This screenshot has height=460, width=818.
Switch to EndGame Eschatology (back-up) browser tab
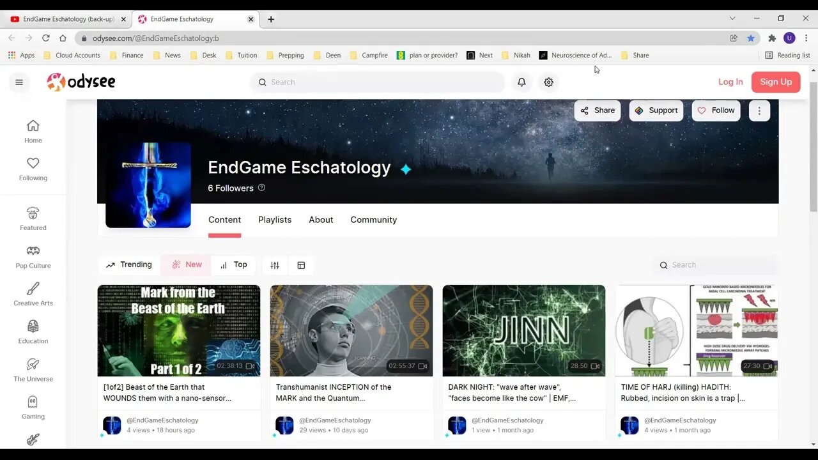coord(67,19)
